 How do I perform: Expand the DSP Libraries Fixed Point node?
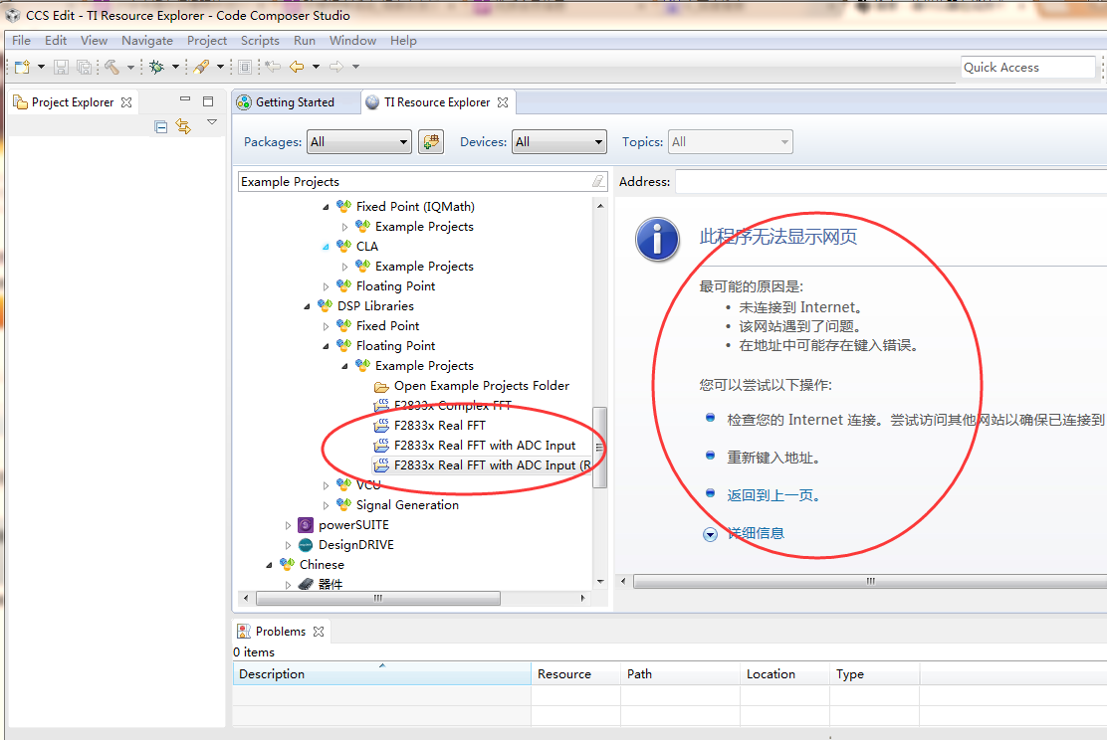click(326, 326)
